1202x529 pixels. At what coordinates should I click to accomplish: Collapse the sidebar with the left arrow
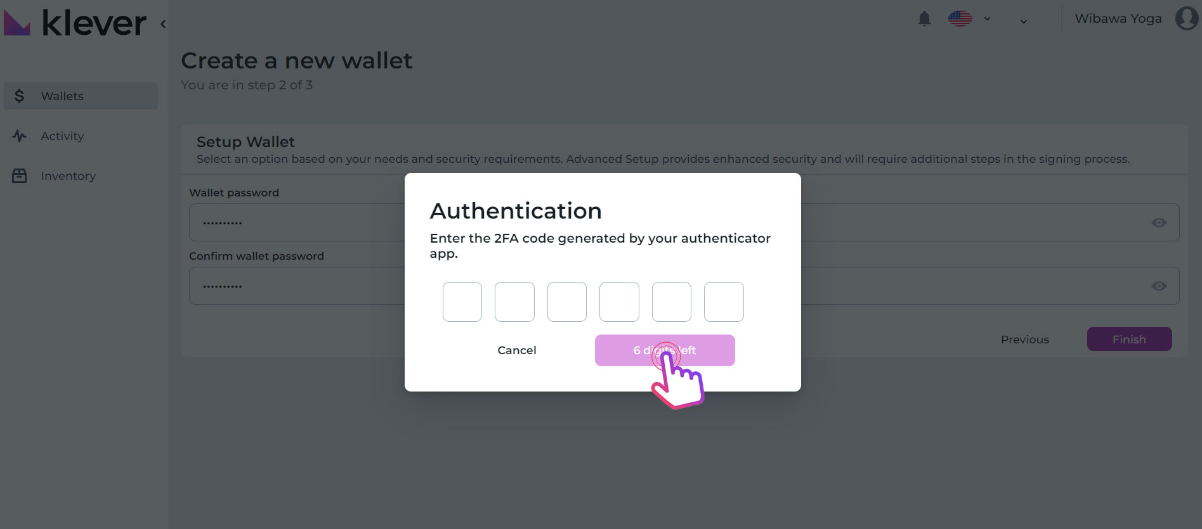(162, 23)
